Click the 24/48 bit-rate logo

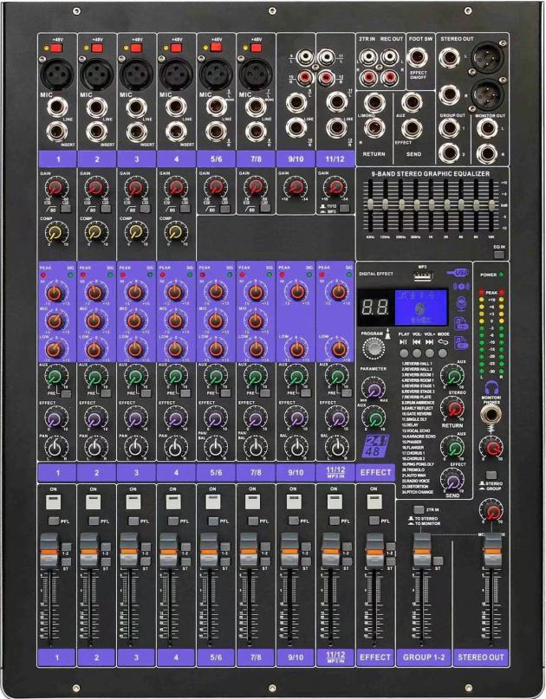[376, 446]
